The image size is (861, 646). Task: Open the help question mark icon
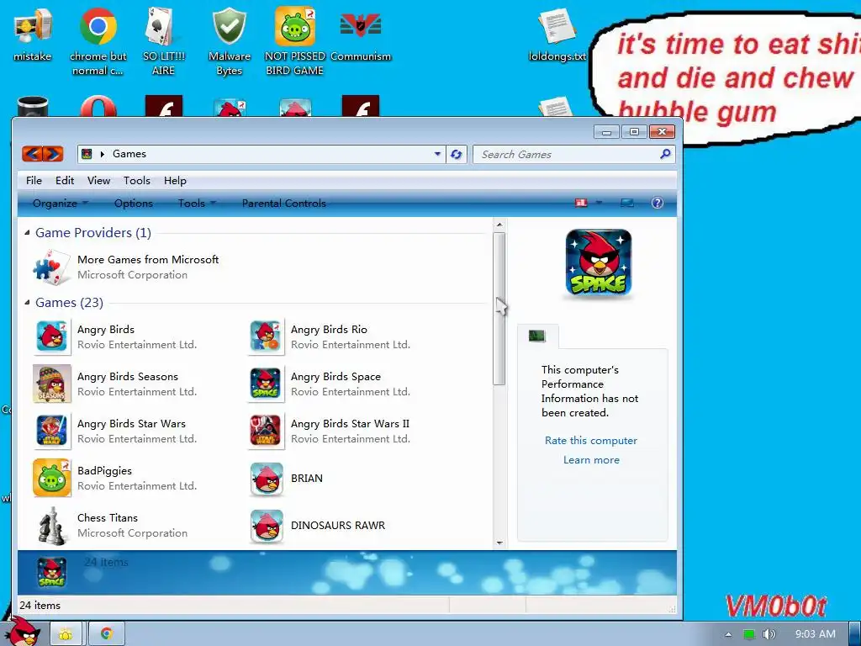pyautogui.click(x=658, y=204)
